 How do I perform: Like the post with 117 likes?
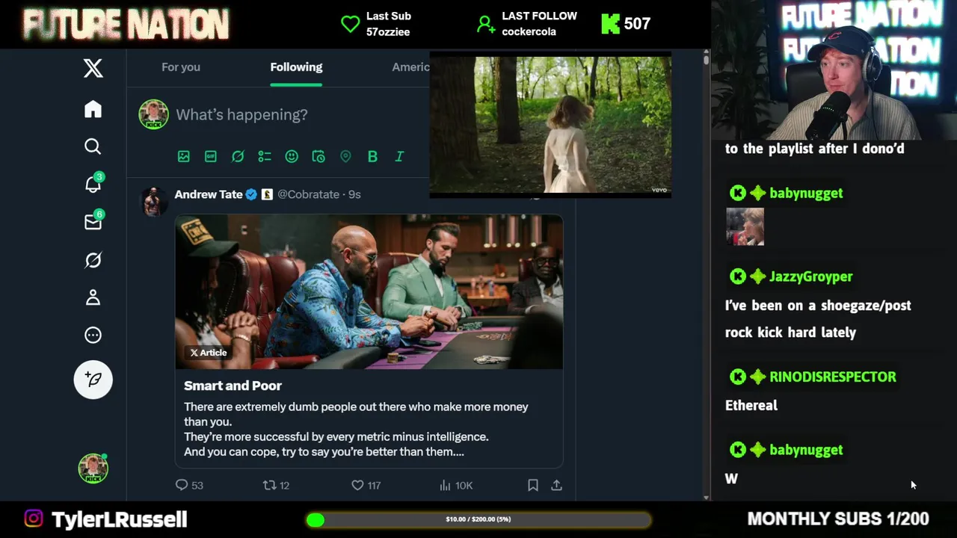click(x=366, y=485)
